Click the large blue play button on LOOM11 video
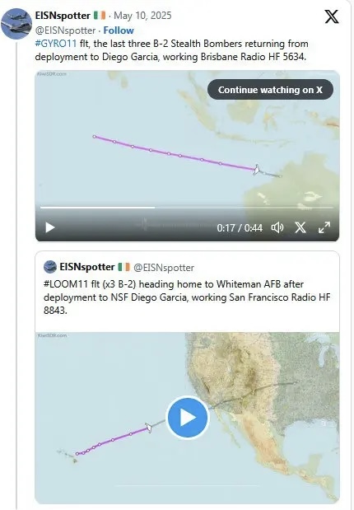The height and width of the screenshot is (510, 354). [187, 417]
